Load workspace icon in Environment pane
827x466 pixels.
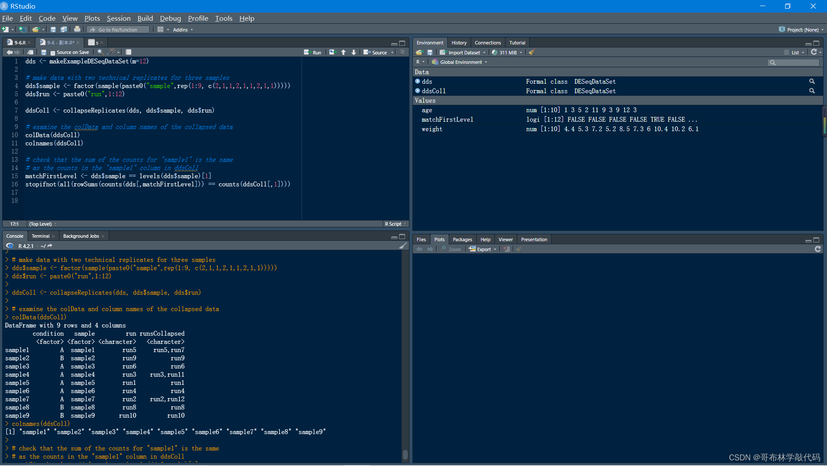(x=419, y=52)
